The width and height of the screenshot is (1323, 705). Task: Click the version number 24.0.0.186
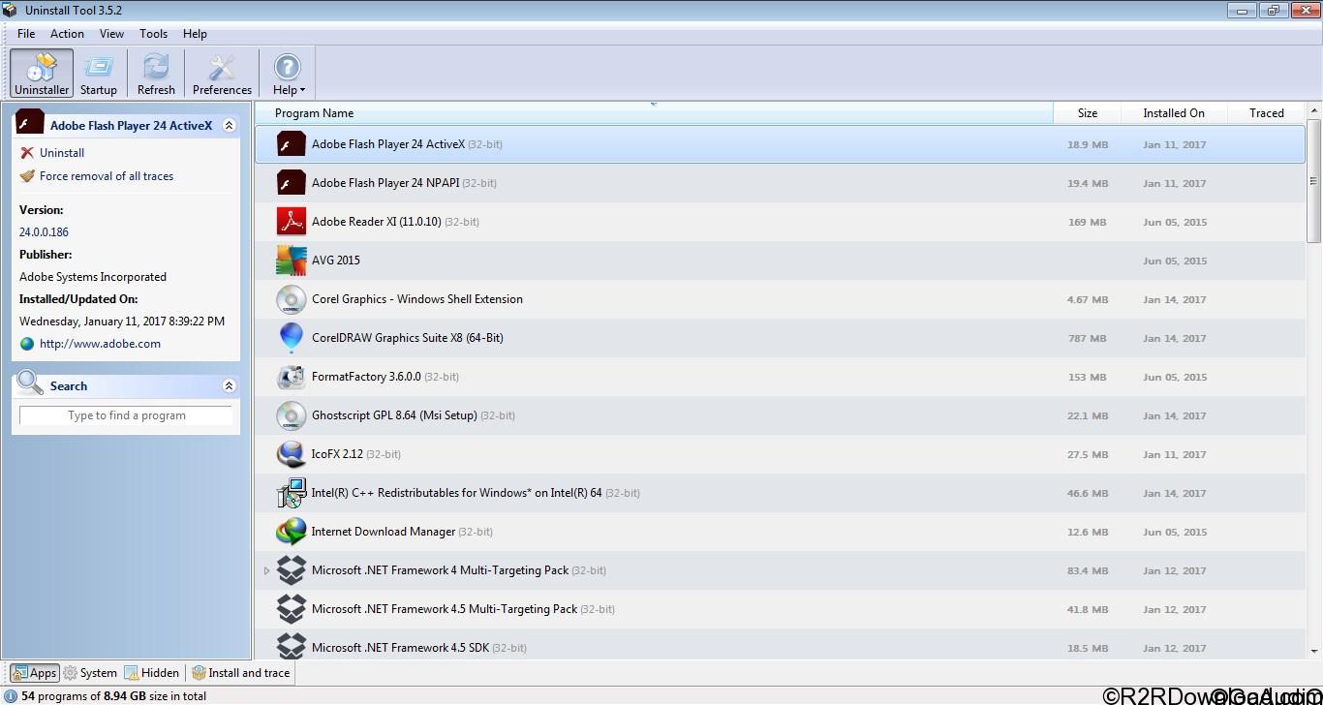pos(44,232)
